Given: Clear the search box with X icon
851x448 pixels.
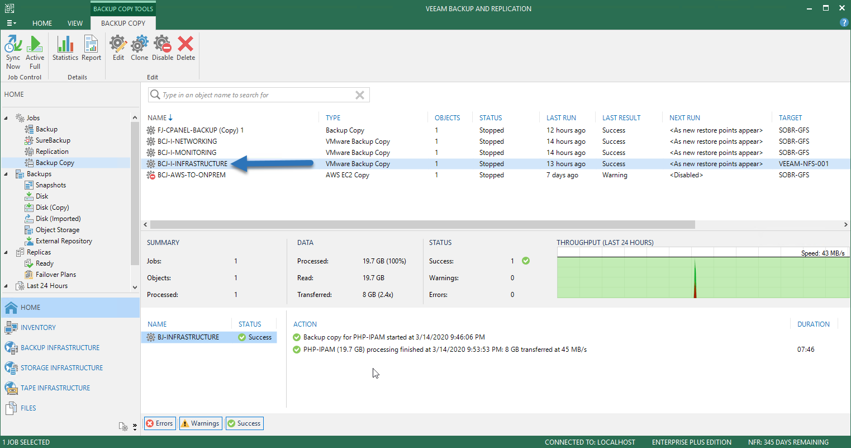Looking at the screenshot, I should pos(360,95).
